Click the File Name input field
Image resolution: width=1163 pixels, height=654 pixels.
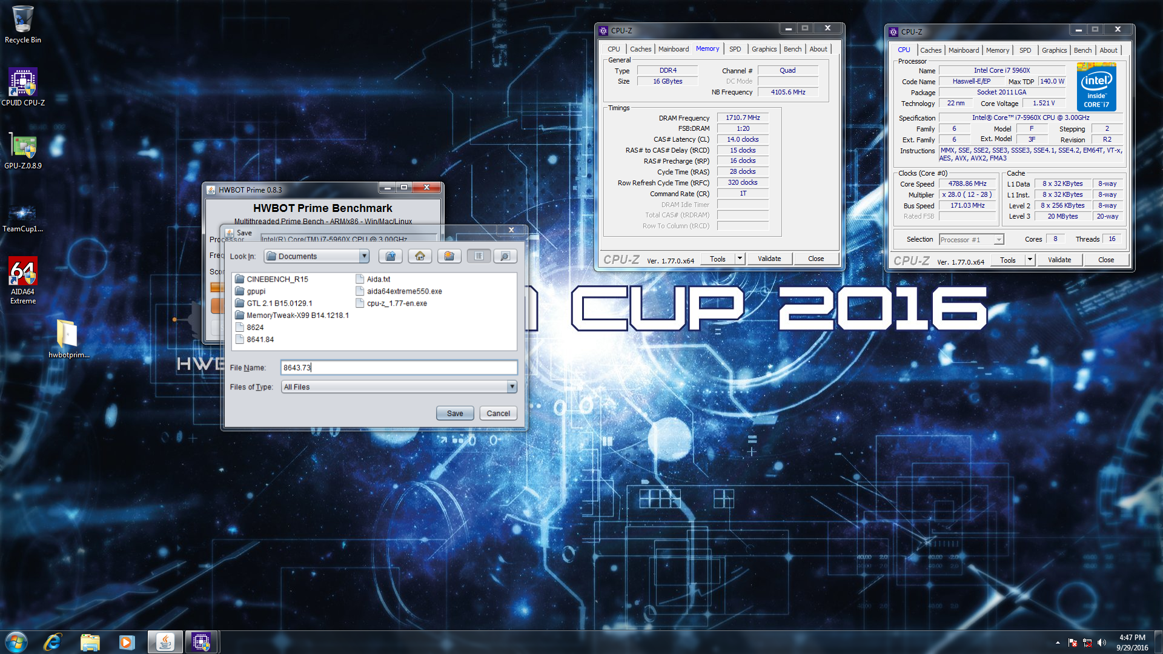399,368
